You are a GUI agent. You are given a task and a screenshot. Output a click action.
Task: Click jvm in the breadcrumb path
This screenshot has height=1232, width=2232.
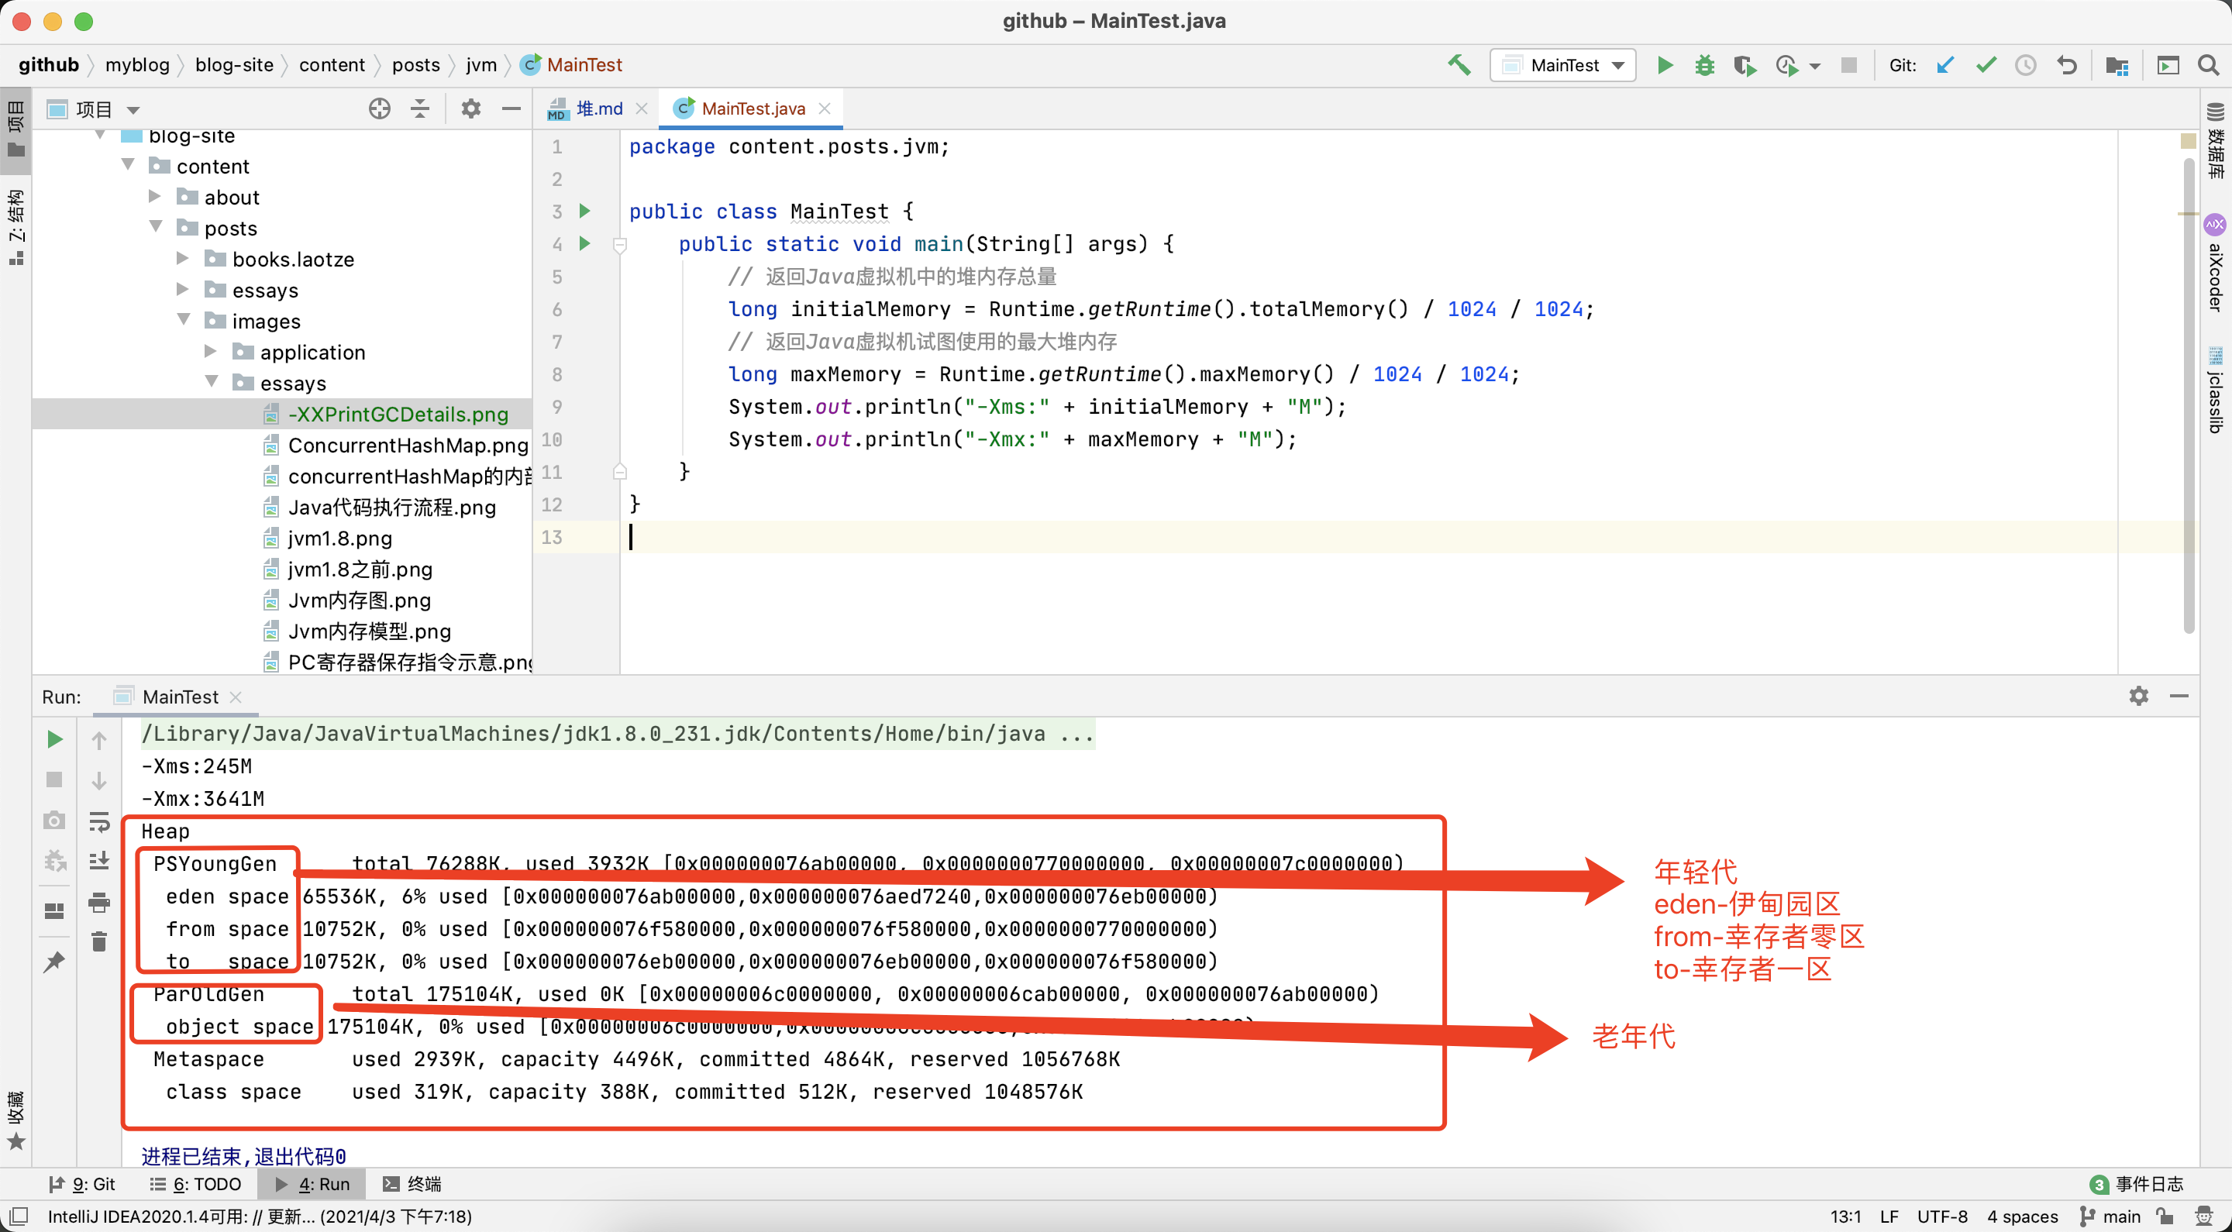[480, 65]
